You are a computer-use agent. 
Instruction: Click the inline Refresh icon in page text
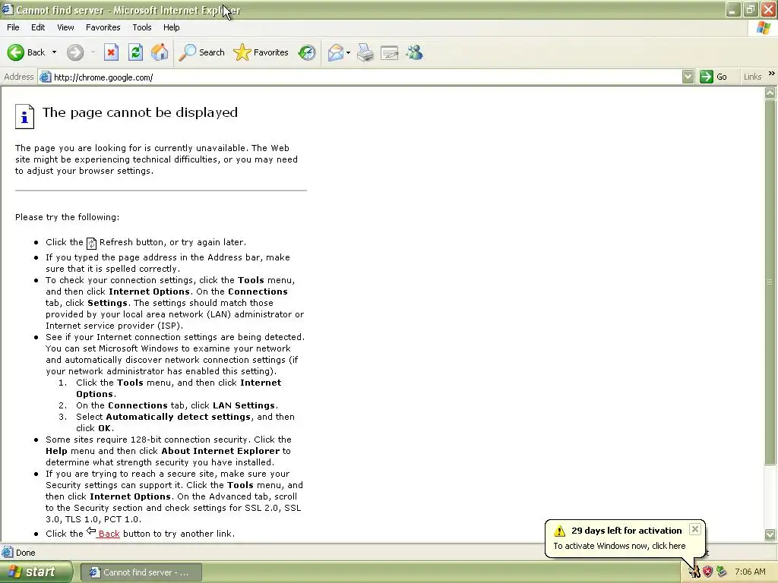(x=91, y=244)
